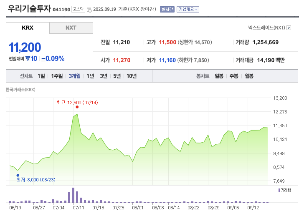299x216 pixels.
Task: Select the 1일 line chart period
Action: [41, 76]
